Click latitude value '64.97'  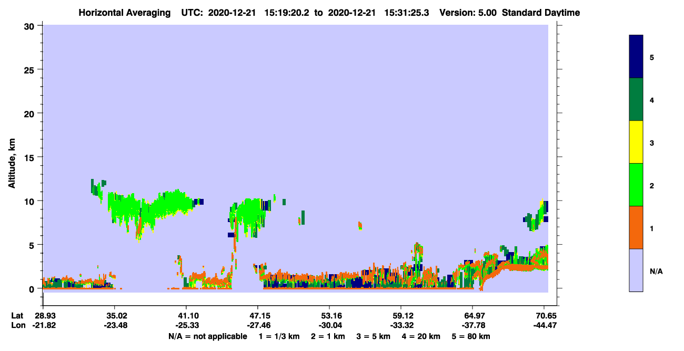tap(472, 316)
